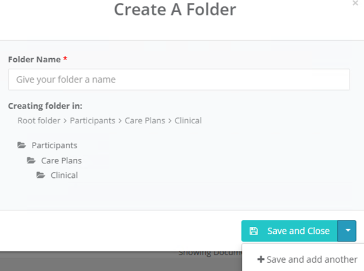Viewport: 364px width, 271px height.
Task: Close the Create A Folder dialog
Action: click(x=355, y=3)
